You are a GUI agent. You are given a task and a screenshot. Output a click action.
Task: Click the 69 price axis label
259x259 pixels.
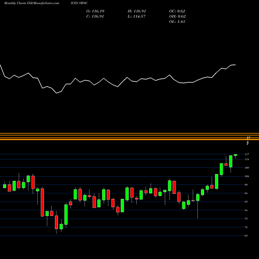tap(246, 236)
